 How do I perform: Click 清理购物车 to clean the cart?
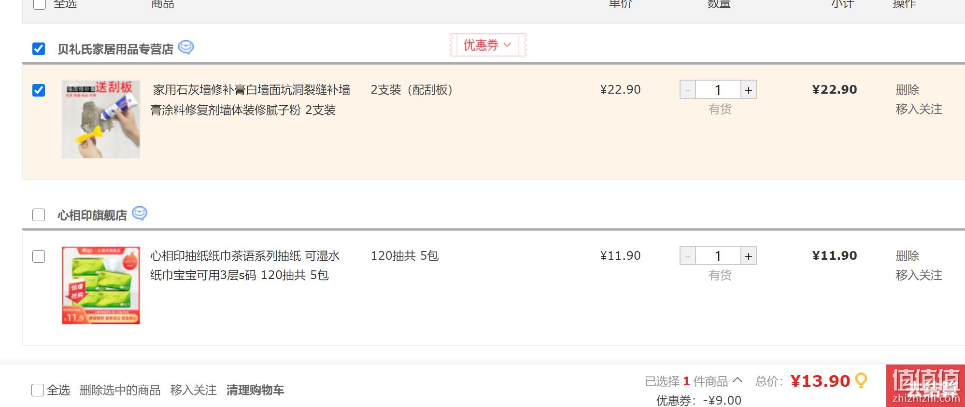click(255, 390)
